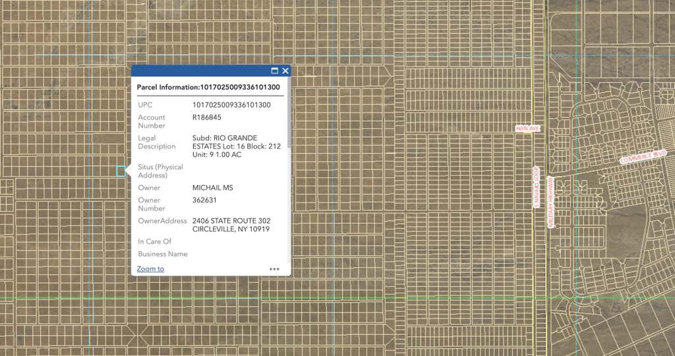Click the 'Legal Description' field label

pyautogui.click(x=157, y=142)
